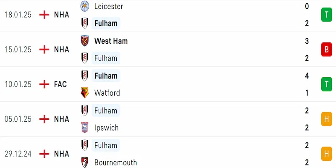Click the West Ham club crest icon
Screen dimensions: 336x168
click(x=84, y=41)
